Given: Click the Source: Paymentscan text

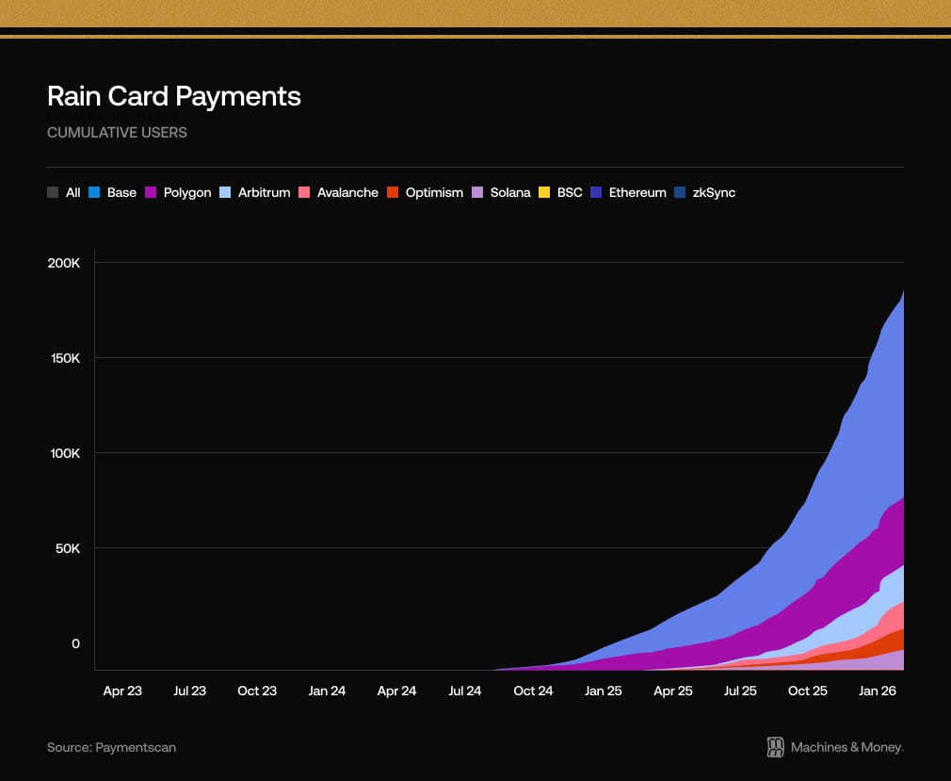Looking at the screenshot, I should [112, 747].
